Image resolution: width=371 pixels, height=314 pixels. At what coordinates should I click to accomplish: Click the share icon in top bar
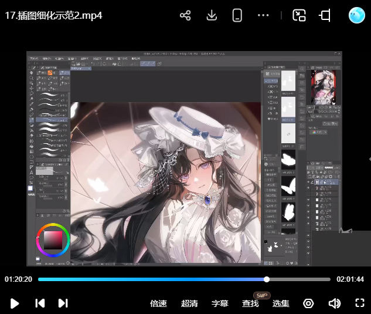tap(185, 16)
